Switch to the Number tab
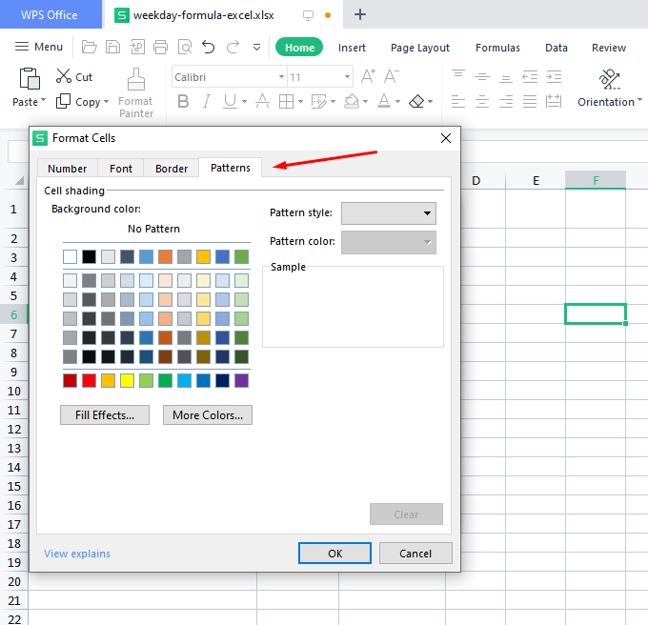Screen dimensions: 648x625 [x=68, y=169]
